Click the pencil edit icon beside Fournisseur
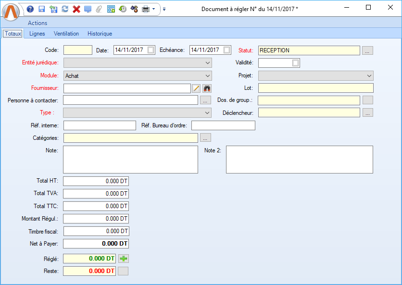This screenshot has height=285, width=402. [196, 88]
